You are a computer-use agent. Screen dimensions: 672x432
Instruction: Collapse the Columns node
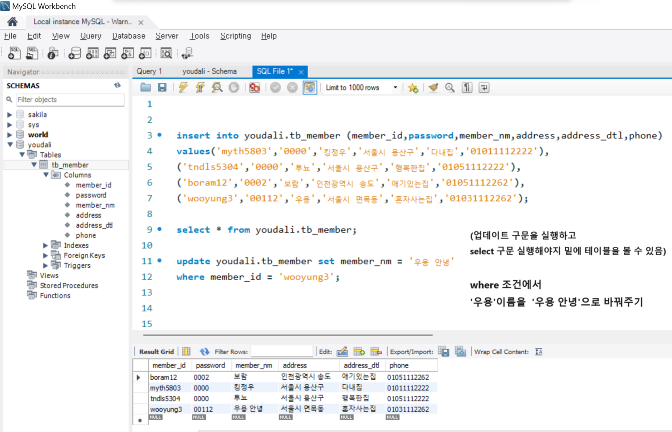[46, 175]
